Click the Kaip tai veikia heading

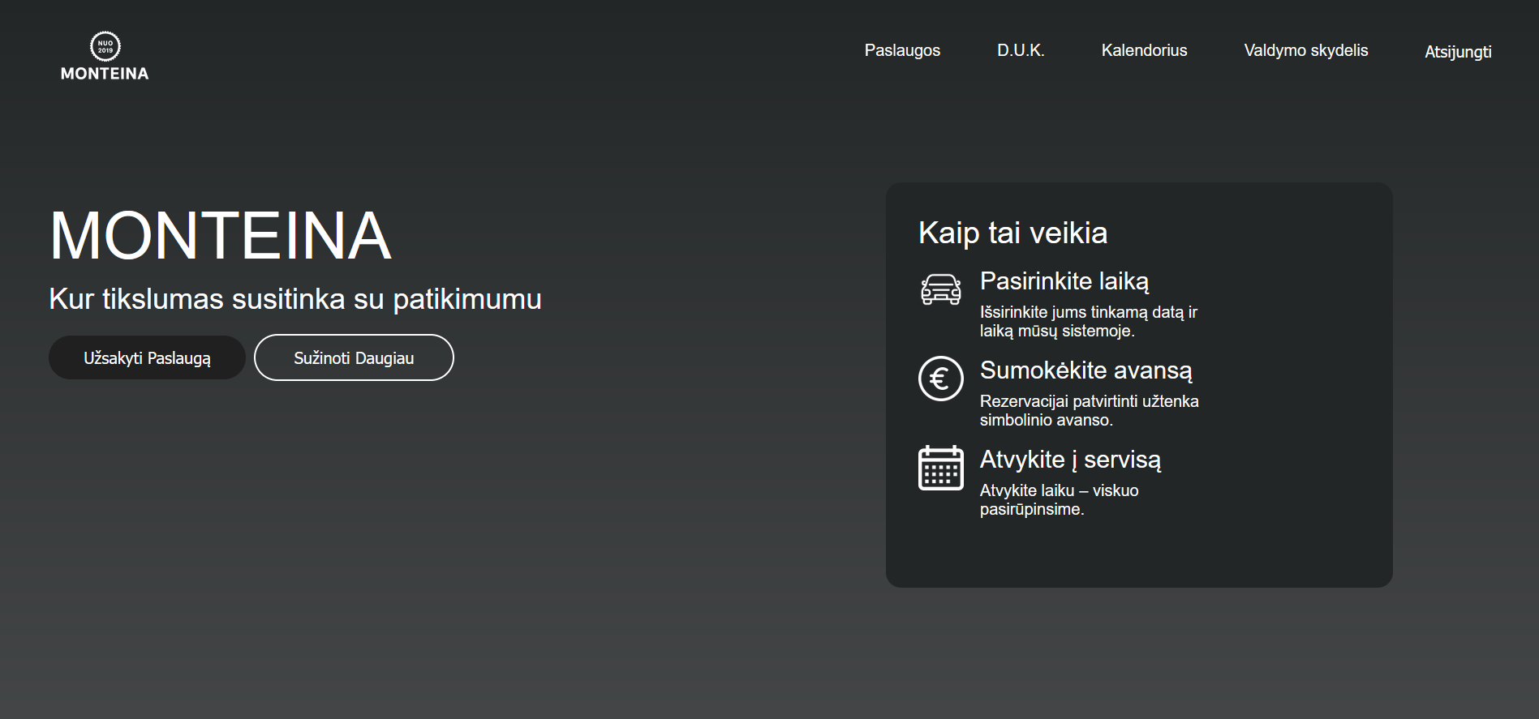point(1012,233)
